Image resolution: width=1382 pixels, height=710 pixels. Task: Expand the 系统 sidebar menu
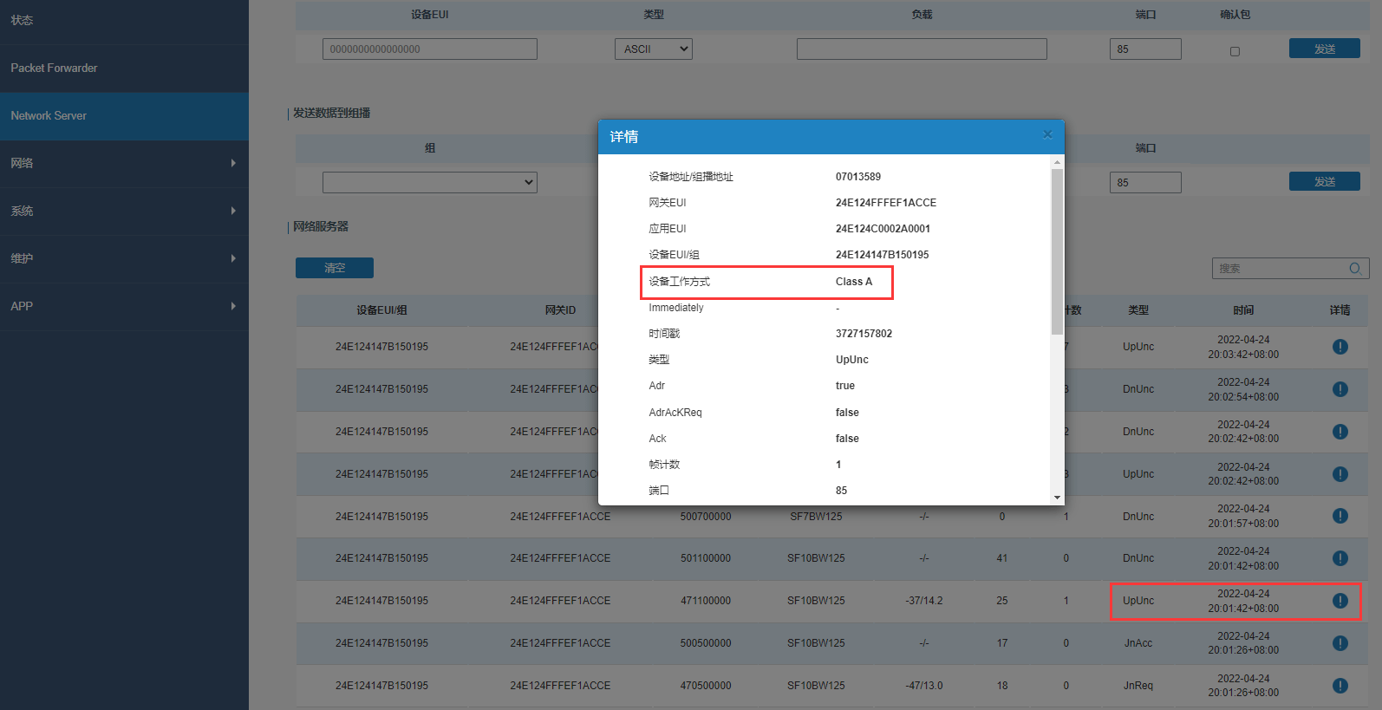click(124, 211)
